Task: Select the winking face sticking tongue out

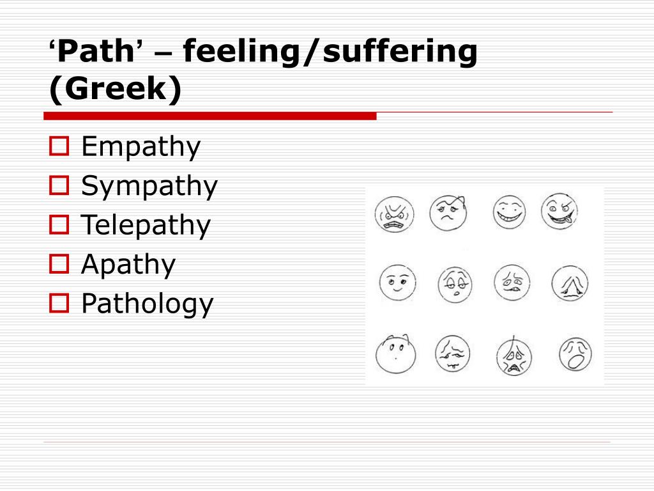Action: point(560,211)
